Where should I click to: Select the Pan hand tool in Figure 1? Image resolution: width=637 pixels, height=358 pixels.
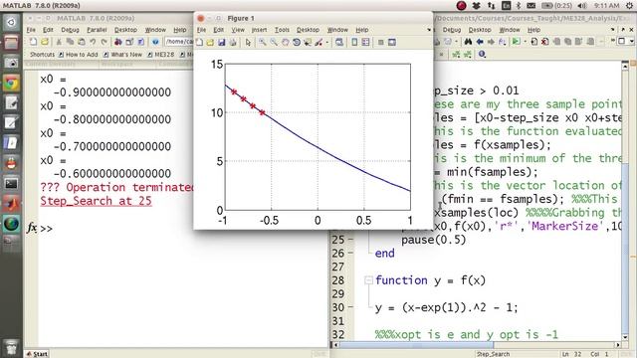(286, 42)
